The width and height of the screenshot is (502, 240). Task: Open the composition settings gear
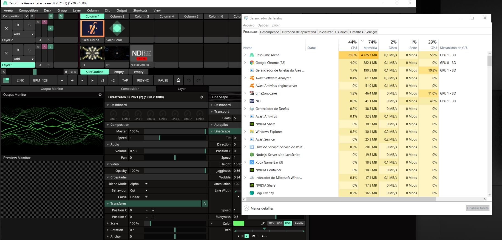coord(202,97)
